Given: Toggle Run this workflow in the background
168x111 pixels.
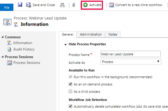Looking at the screenshot, I should [x=70, y=77].
